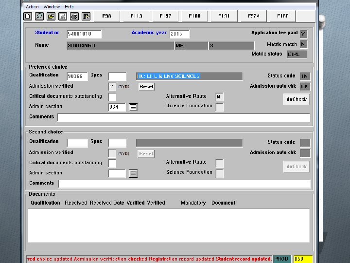Click the Print toolbar icon
This screenshot has width=350, height=263.
[x=74, y=17]
